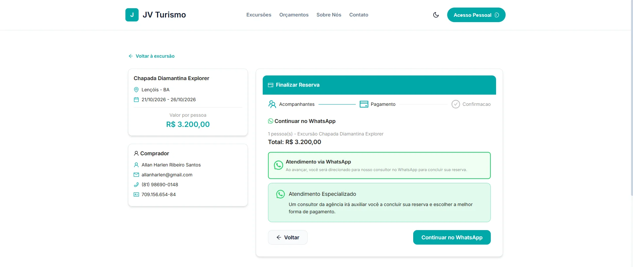Click the phone icon beside (81) 98690-0148
Screen dimensions: 633x267
tap(136, 185)
